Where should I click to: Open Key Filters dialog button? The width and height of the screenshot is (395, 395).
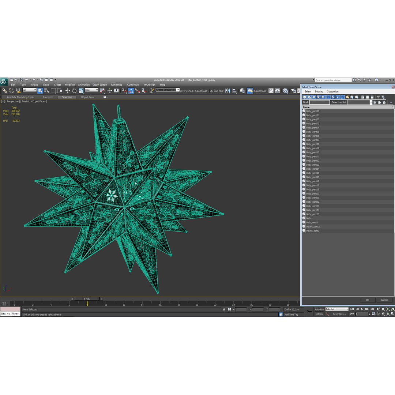[339, 314]
